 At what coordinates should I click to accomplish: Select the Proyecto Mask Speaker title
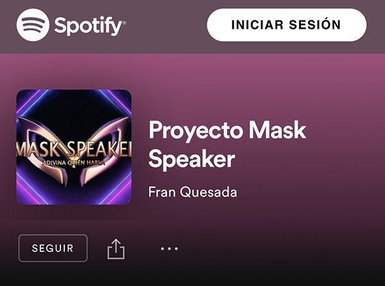click(x=227, y=145)
